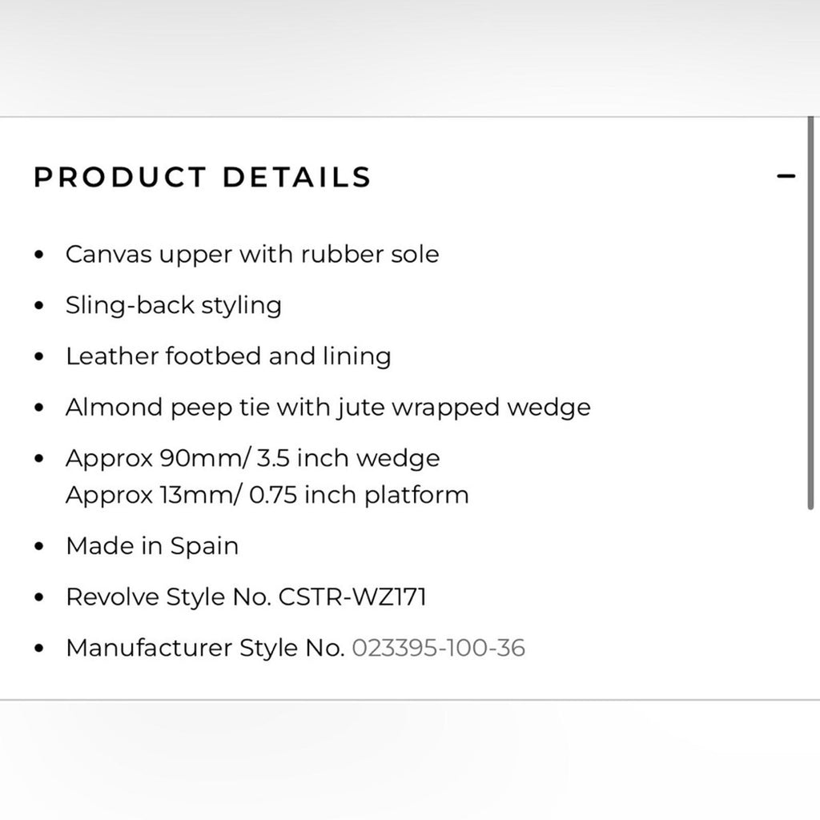Viewport: 820px width, 820px height.
Task: Click the 'Canvas upper with rubber sole' text
Action: click(x=252, y=255)
